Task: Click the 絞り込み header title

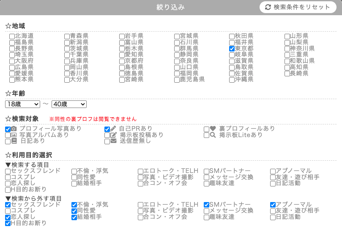Action: [x=171, y=7]
